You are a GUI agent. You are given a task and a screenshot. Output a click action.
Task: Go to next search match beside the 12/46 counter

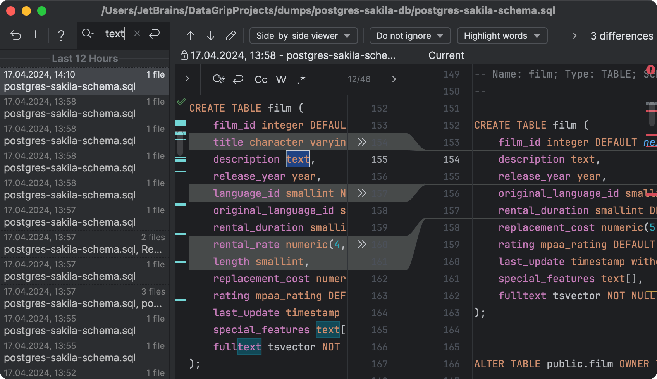pos(394,79)
